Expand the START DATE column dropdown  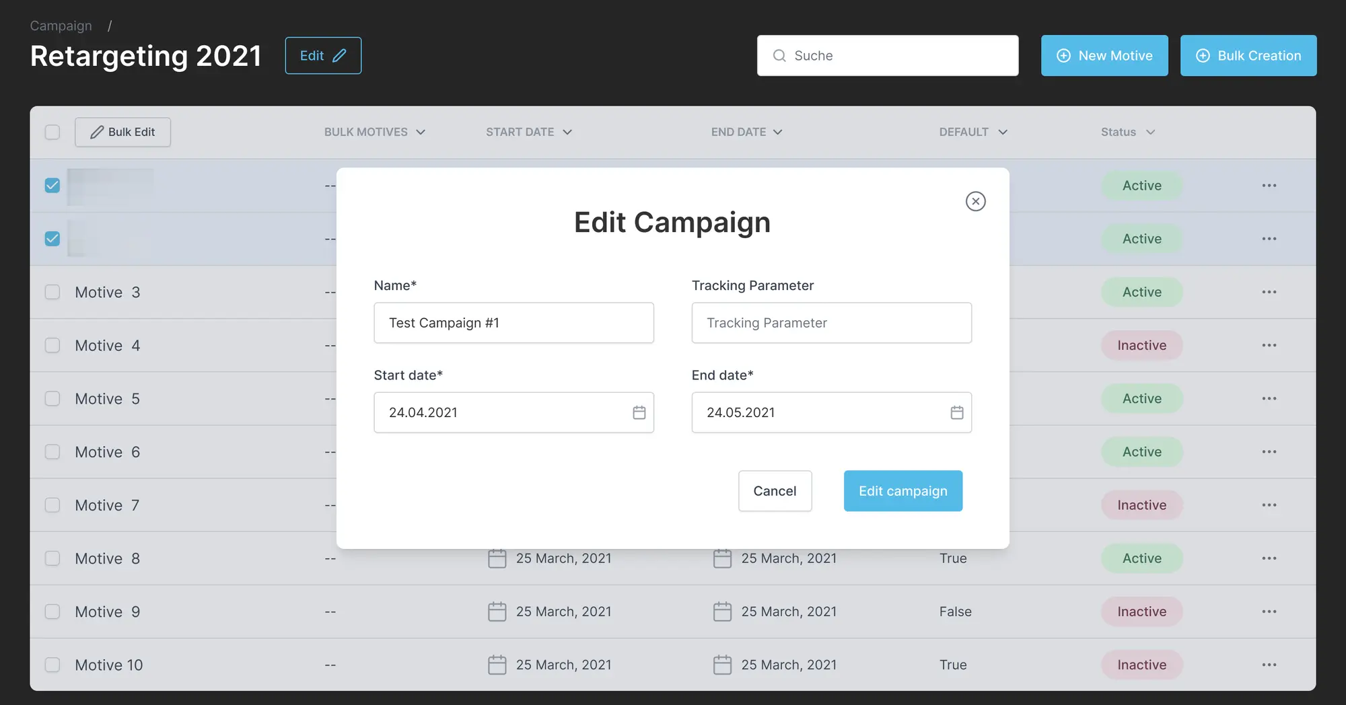pos(567,132)
